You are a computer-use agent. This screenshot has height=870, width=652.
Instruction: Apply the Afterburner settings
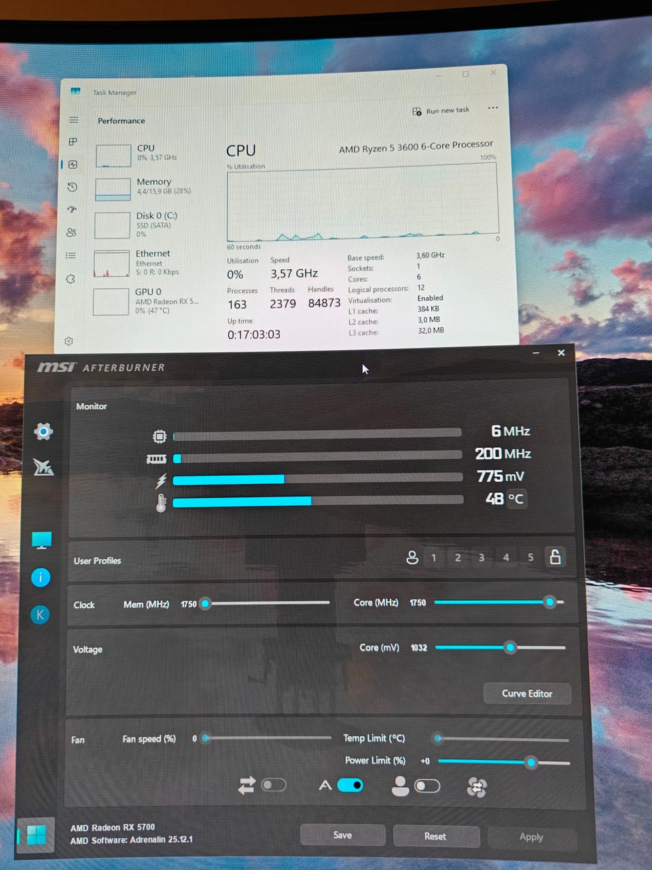click(531, 837)
